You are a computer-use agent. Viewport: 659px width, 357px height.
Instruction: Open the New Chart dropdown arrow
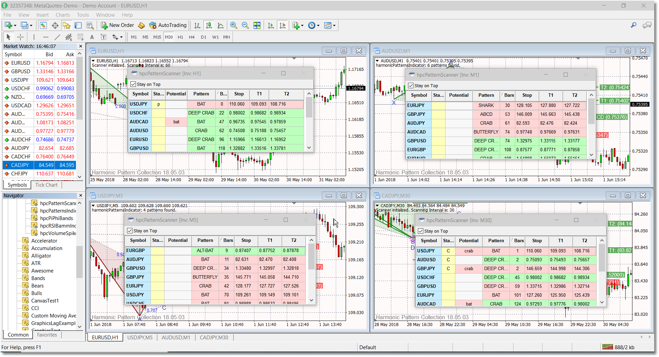pyautogui.click(x=15, y=26)
